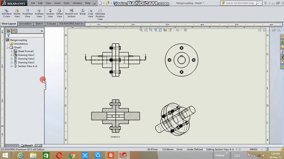Screen dimensions: 284x159
Task: Collapse the Sheet1 tree node
Action: point(8,47)
